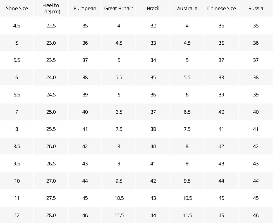273x223 pixels.
Task: Select shoe size 12 in first column
Action: [17, 215]
